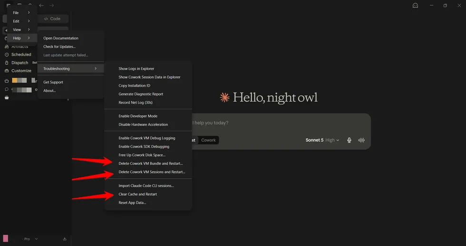Choose Open Documentation from Help menu
This screenshot has width=466, height=246.
(x=70, y=38)
